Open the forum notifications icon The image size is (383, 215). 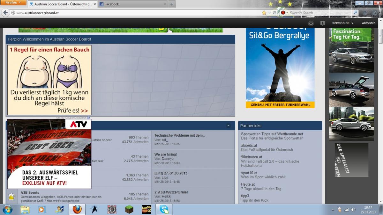coord(322,23)
